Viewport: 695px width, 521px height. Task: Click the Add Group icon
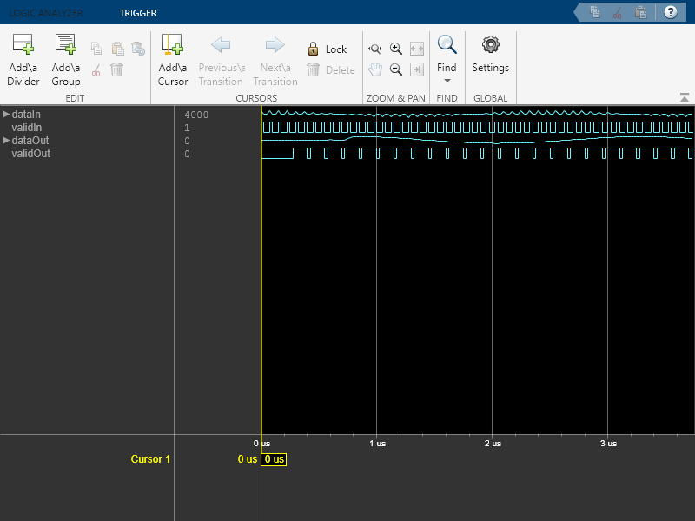66,45
